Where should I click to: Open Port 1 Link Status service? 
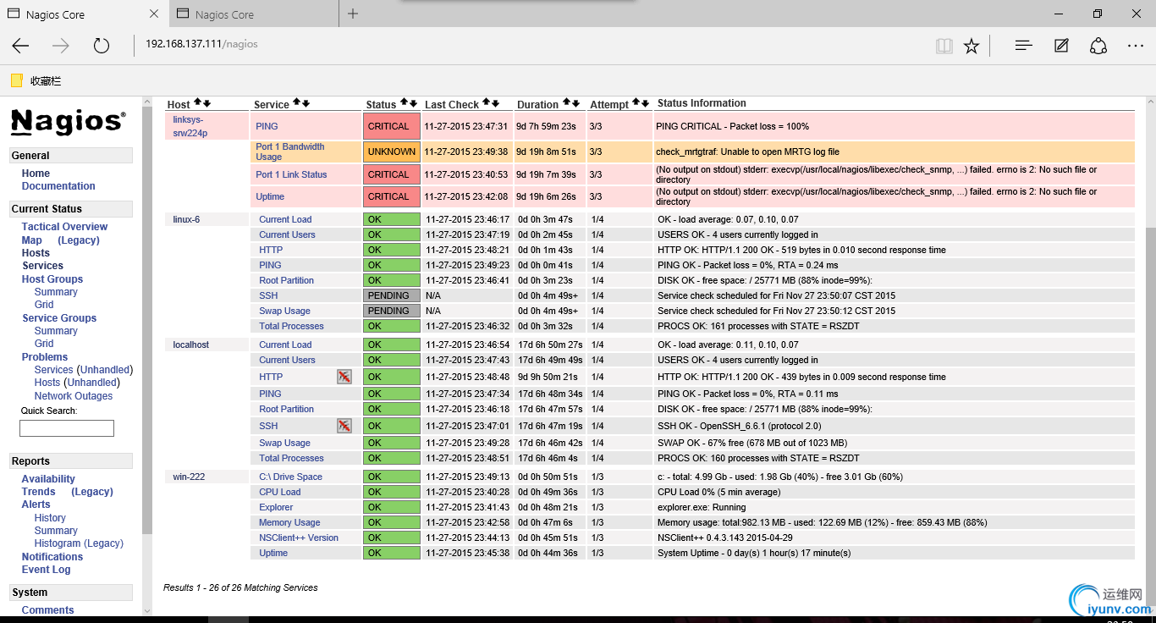click(x=291, y=174)
